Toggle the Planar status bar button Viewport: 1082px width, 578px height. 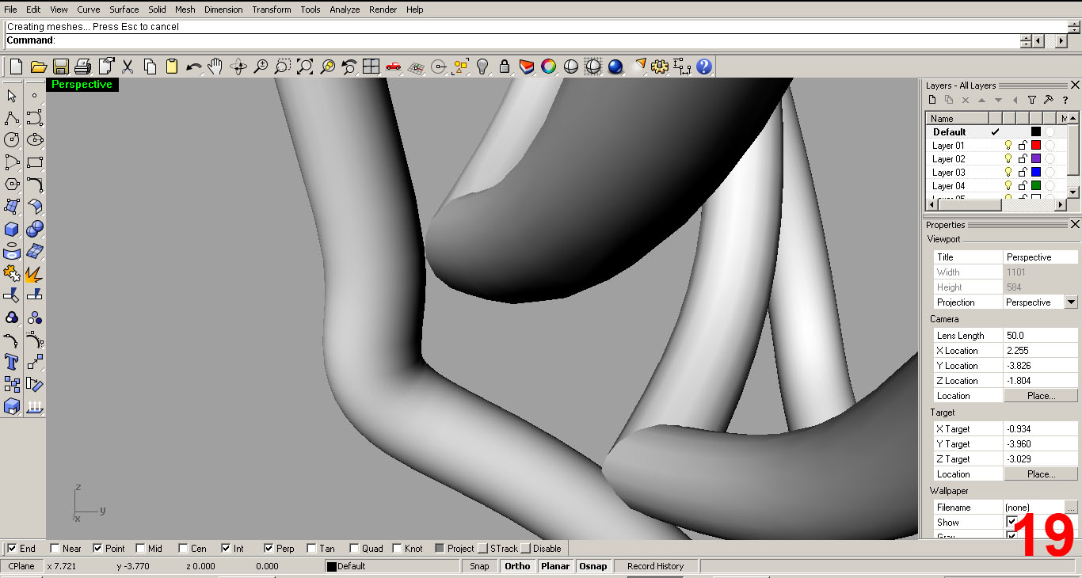pos(555,566)
